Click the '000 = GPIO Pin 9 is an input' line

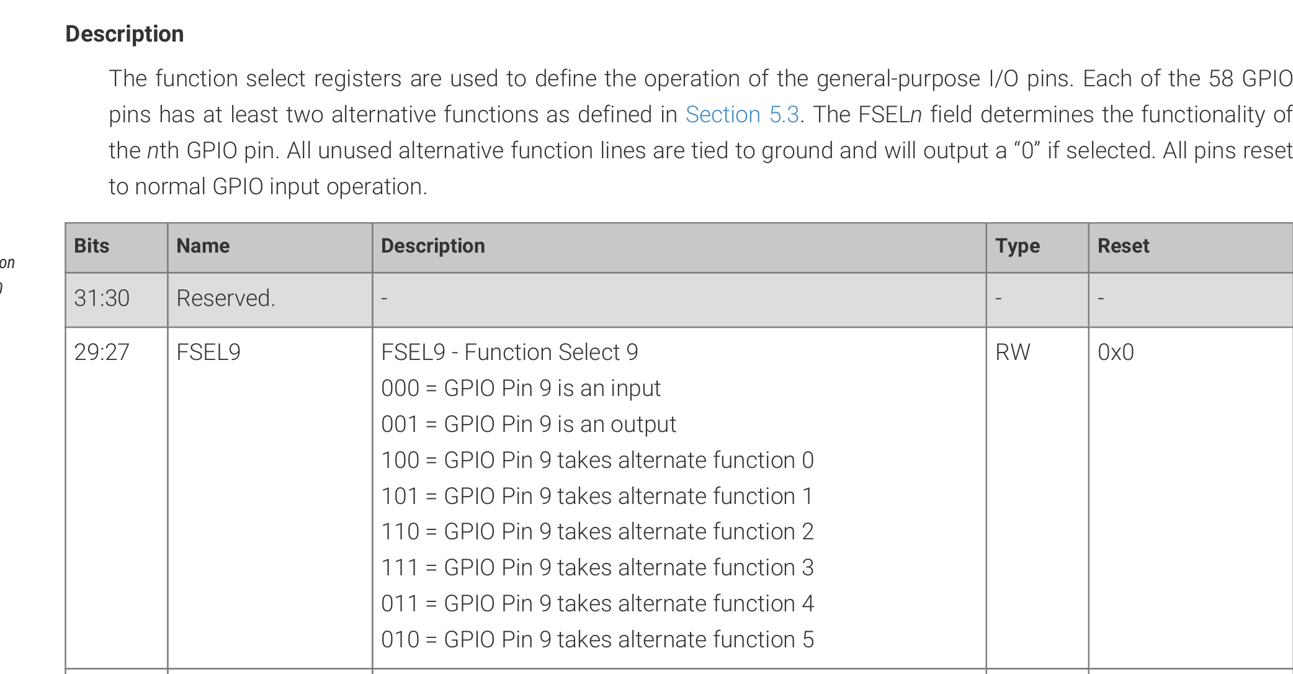click(x=521, y=389)
